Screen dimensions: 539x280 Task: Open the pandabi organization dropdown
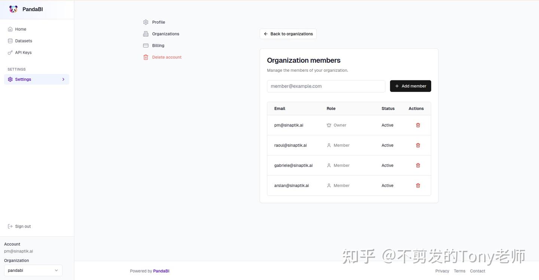click(x=33, y=270)
